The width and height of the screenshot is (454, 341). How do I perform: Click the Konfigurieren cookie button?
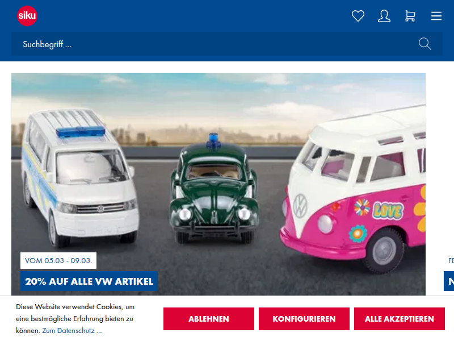pyautogui.click(x=304, y=319)
